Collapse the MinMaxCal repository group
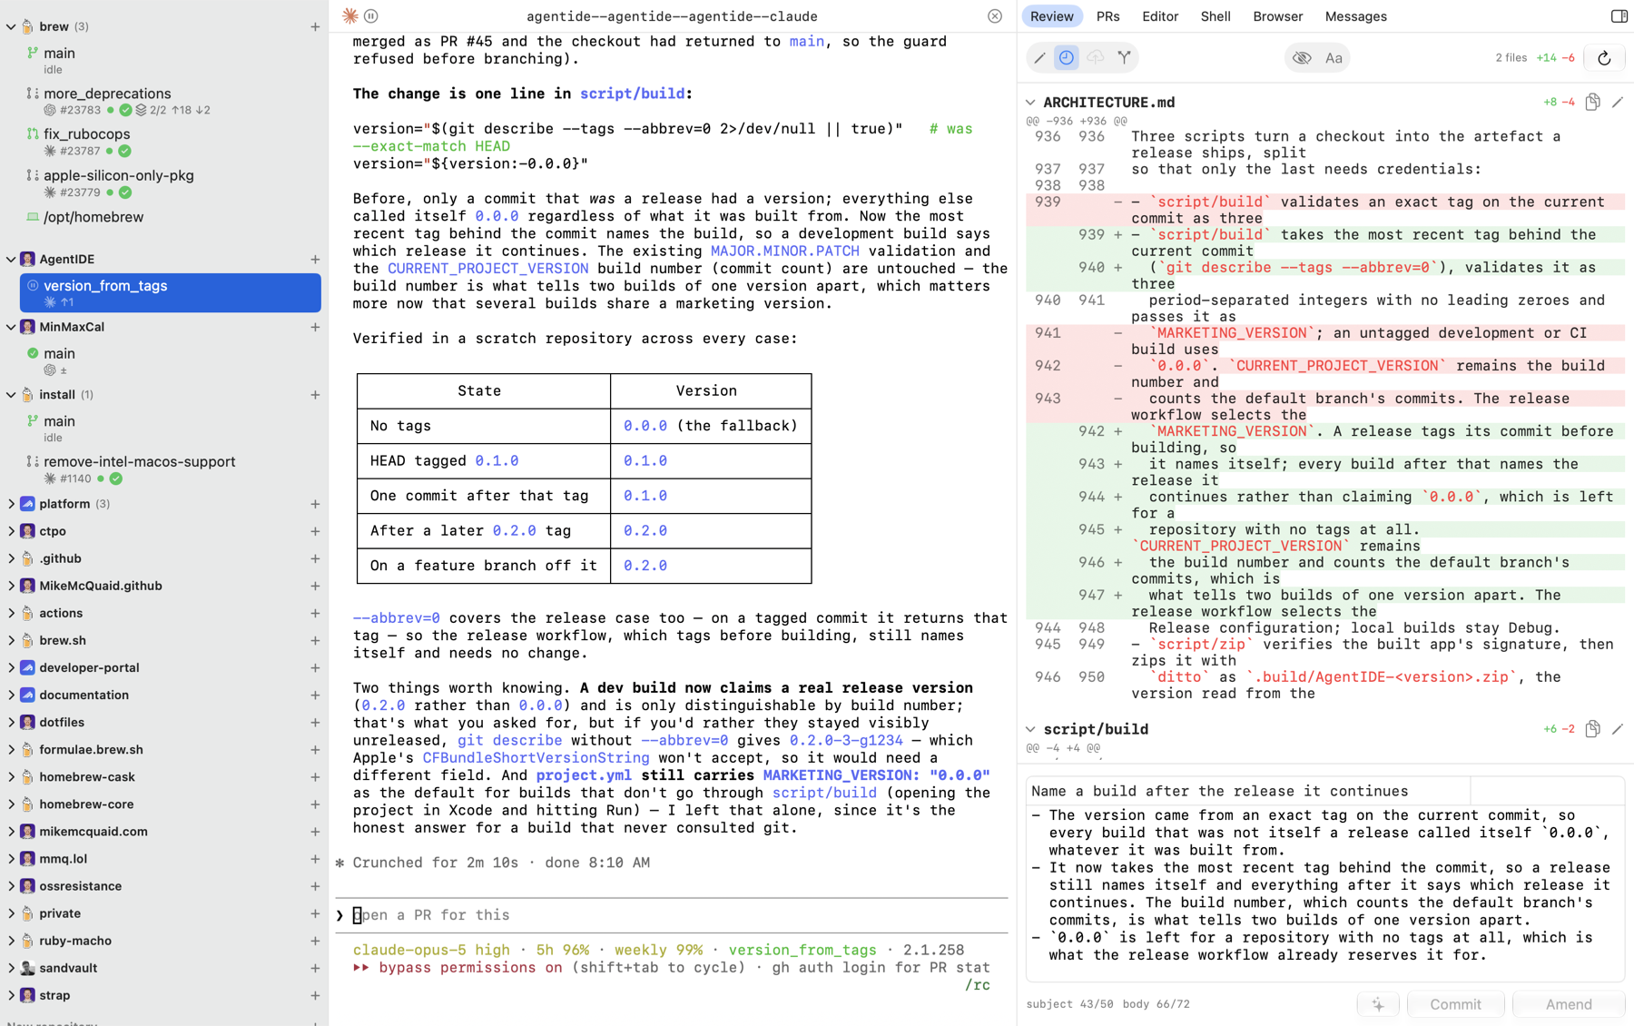Image resolution: width=1634 pixels, height=1026 pixels. (11, 327)
